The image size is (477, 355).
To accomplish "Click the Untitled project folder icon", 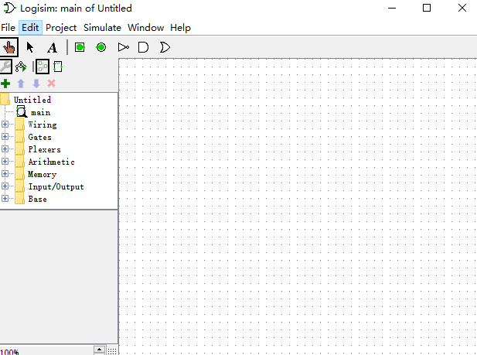I will click(x=5, y=99).
